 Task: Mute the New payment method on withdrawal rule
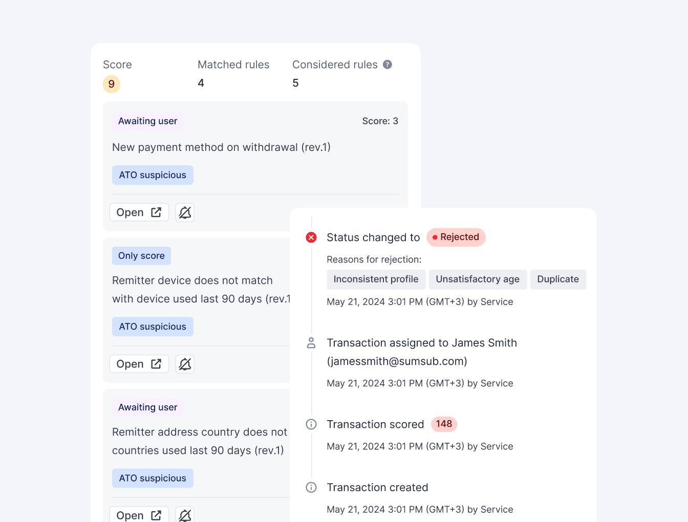[185, 212]
